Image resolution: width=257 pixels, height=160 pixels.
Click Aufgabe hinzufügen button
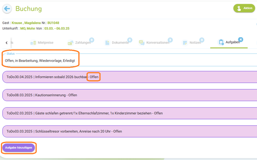[x=19, y=148]
